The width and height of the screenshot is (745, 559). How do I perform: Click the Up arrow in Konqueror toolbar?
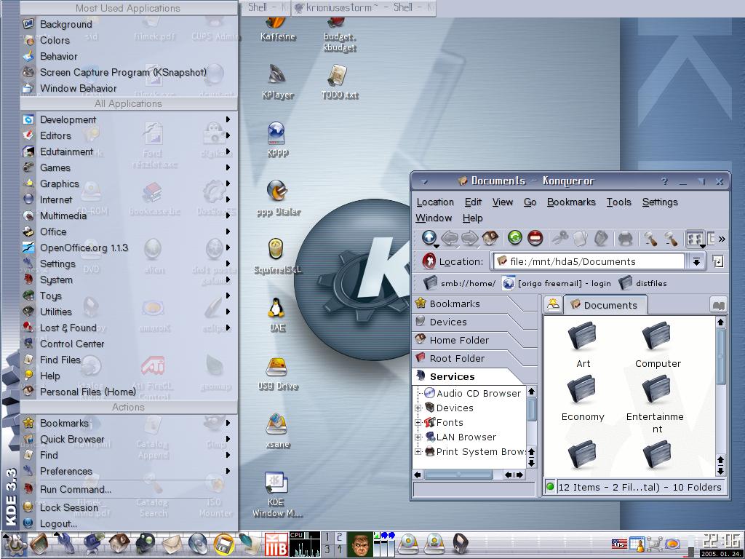(x=429, y=238)
